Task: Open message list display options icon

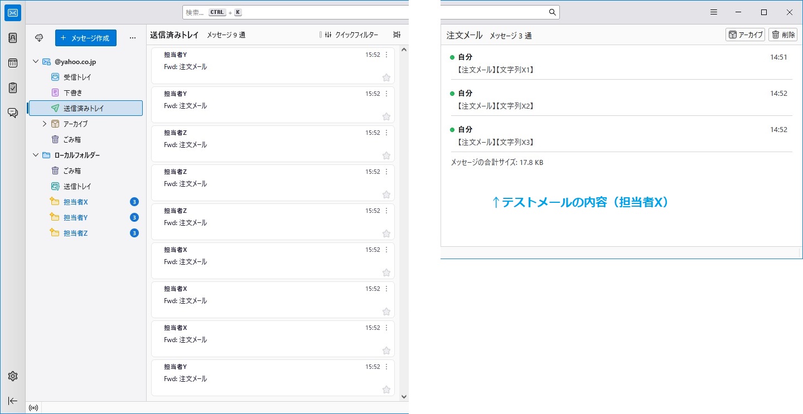Action: [x=396, y=35]
